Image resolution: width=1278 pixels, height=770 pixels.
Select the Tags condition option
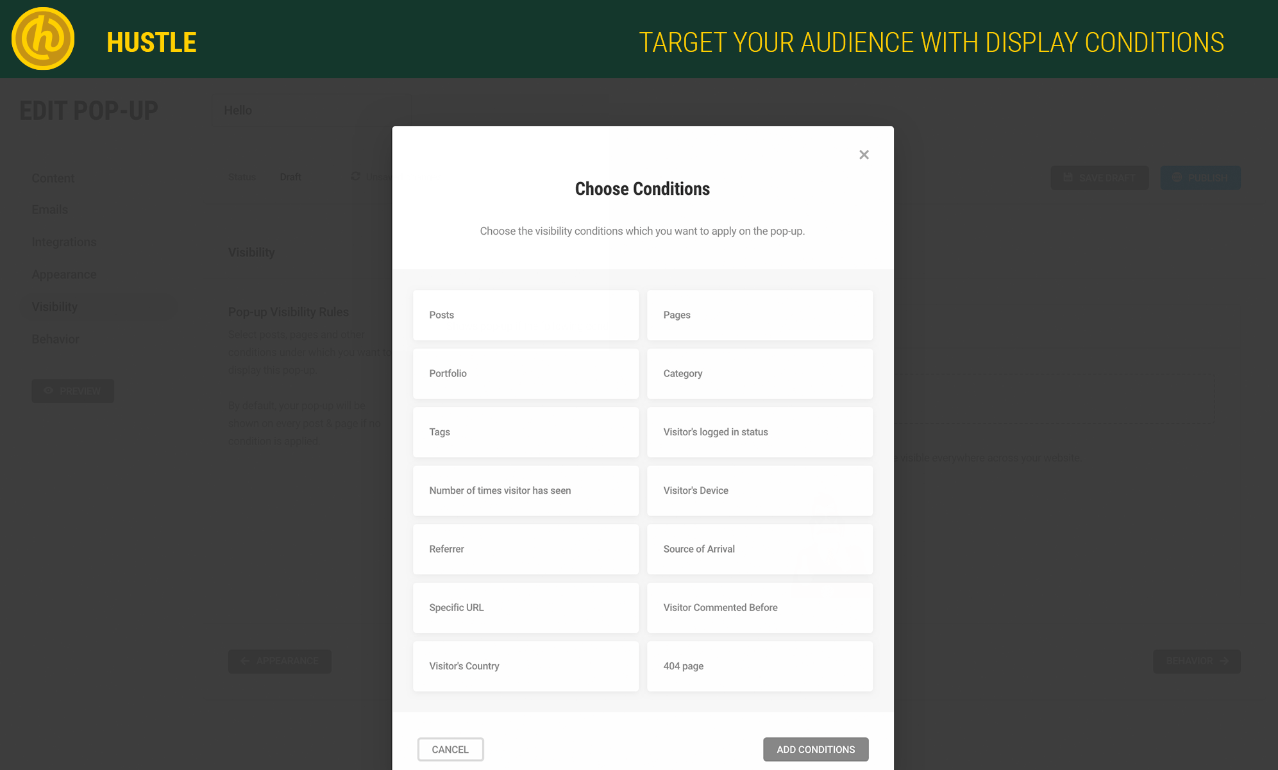point(525,431)
